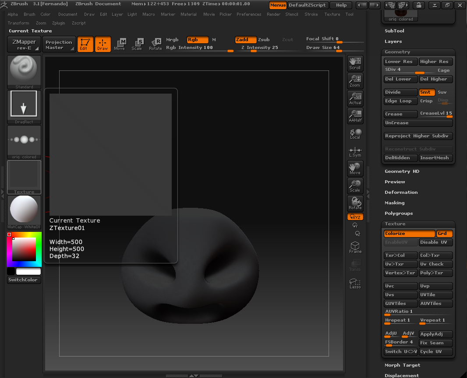Click the Scroll canvas icon
The height and width of the screenshot is (378, 467).
pos(355,63)
